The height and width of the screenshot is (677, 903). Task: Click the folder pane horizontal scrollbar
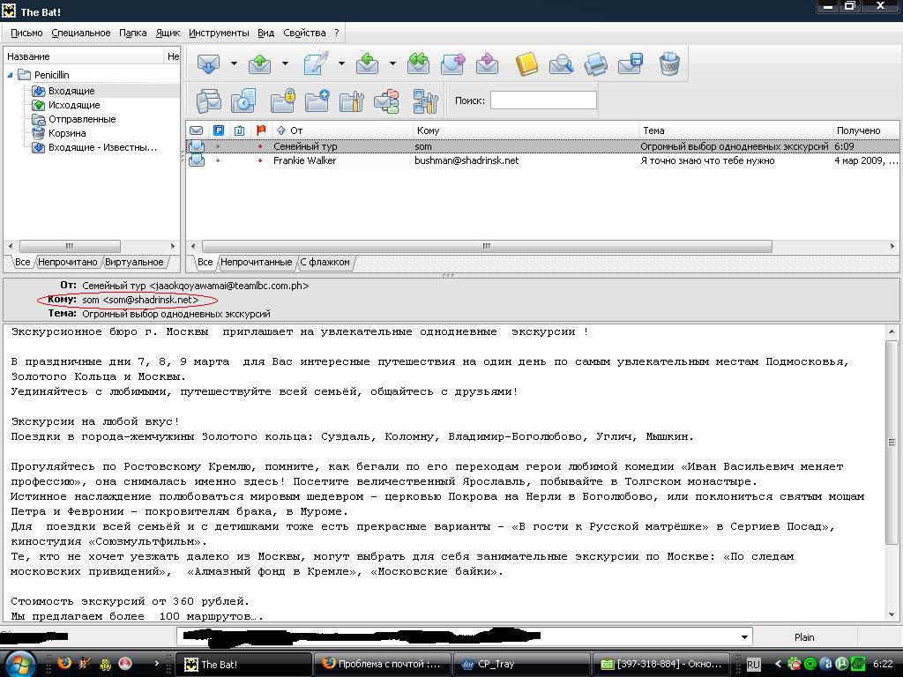click(70, 246)
